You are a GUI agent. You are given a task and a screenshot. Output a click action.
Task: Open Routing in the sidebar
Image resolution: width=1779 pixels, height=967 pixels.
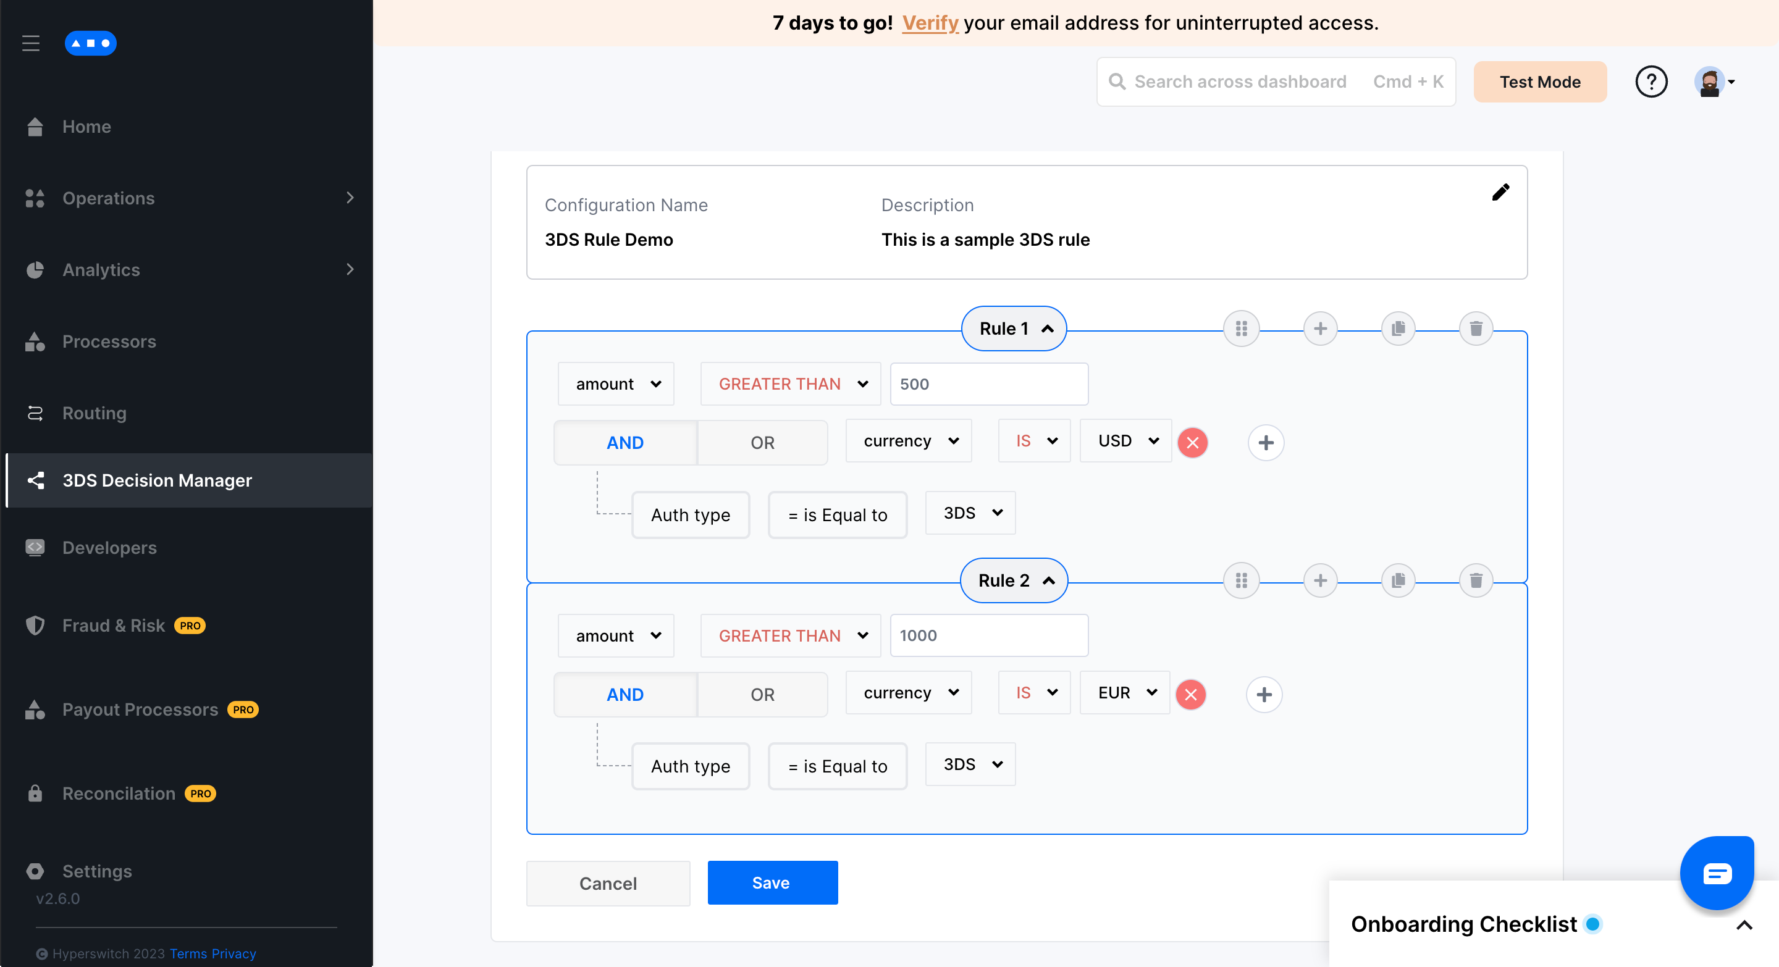95,414
